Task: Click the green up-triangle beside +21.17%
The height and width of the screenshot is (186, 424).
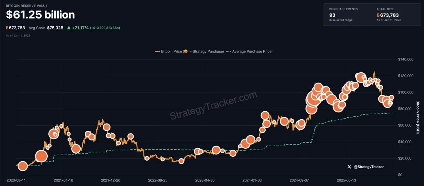Action: (x=69, y=28)
